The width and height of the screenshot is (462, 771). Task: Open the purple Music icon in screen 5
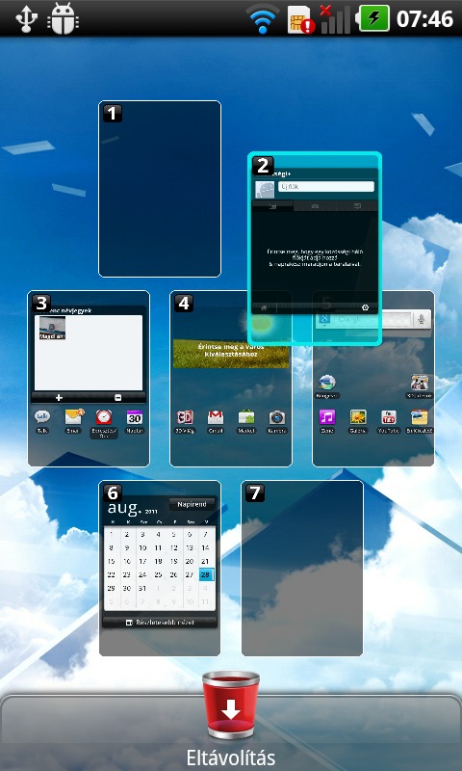[327, 417]
